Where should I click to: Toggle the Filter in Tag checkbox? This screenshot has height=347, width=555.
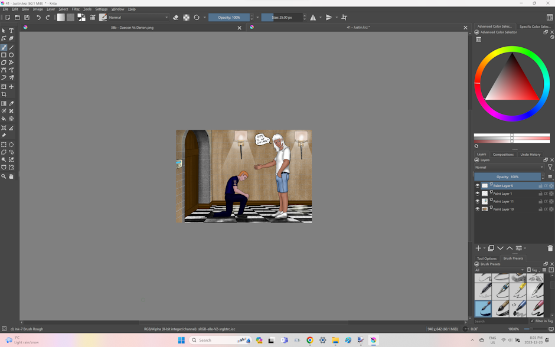click(532, 321)
